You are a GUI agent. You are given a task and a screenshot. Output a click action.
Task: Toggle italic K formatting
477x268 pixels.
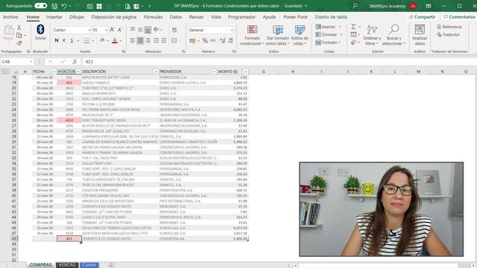[64, 40]
